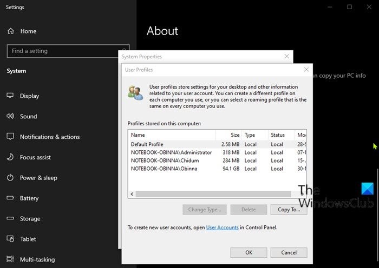Open the User Accounts link
Viewport: 379px width, 268px height.
pyautogui.click(x=222, y=227)
